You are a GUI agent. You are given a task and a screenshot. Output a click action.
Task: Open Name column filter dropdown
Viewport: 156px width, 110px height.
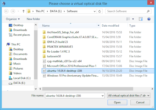(x=98, y=25)
